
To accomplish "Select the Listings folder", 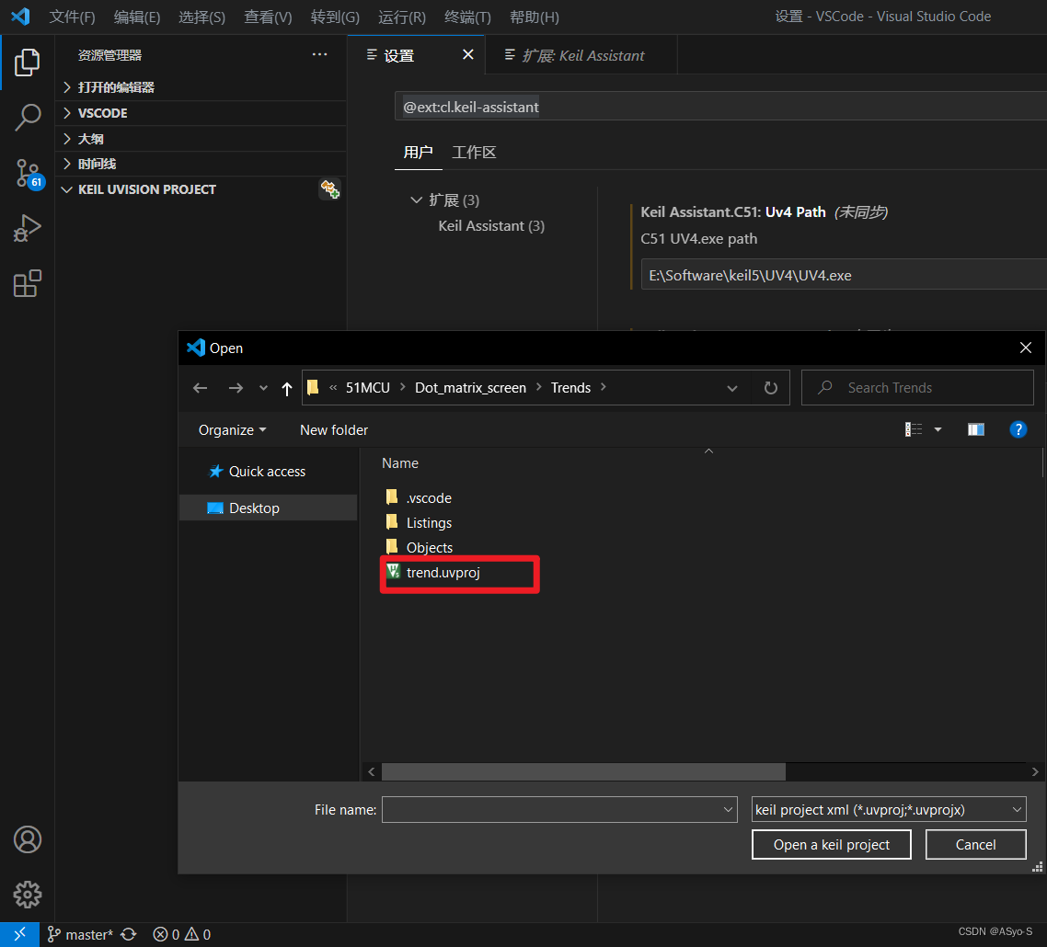I will pos(429,522).
